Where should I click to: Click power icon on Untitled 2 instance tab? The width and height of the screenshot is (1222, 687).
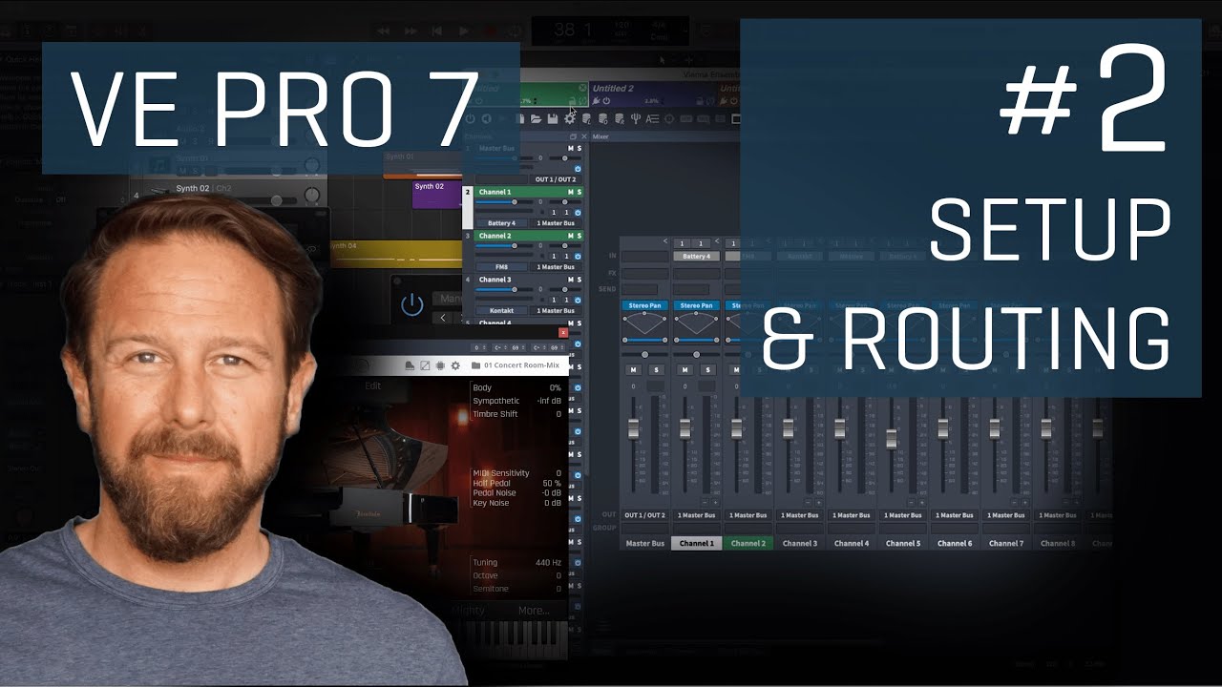606,100
